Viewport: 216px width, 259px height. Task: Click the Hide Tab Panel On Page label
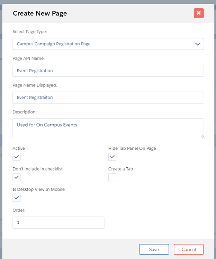(x=132, y=148)
